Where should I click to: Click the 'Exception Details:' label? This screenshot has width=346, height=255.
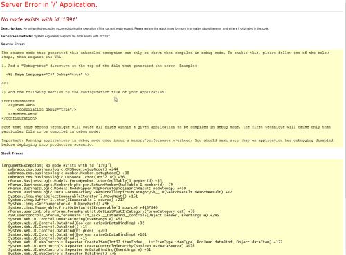tap(17, 36)
